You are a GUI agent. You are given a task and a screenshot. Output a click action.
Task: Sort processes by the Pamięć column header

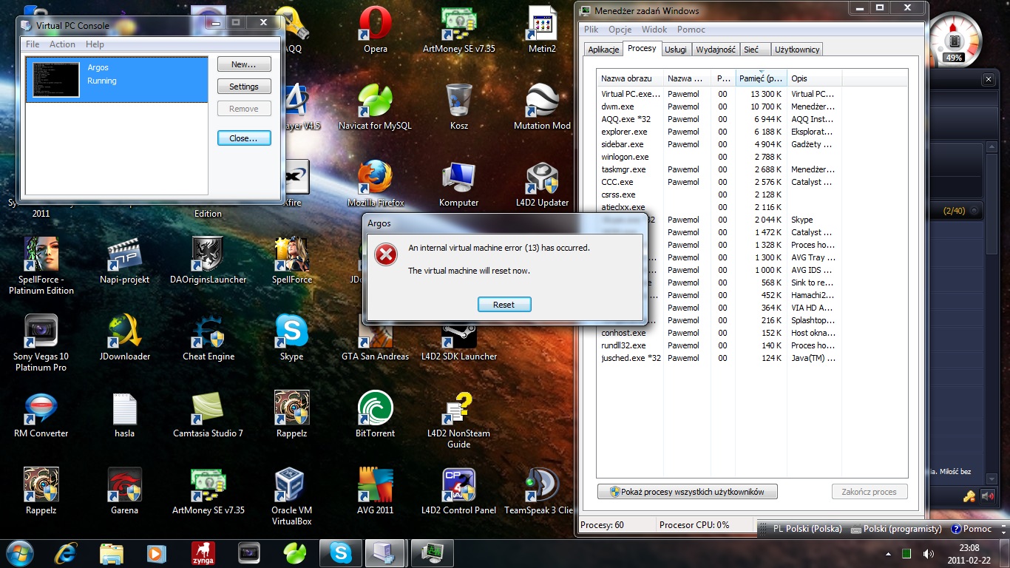tap(761, 78)
